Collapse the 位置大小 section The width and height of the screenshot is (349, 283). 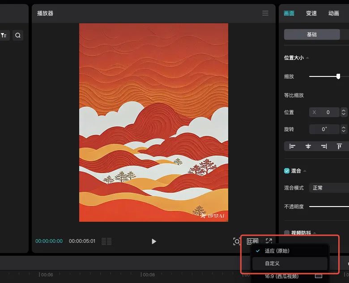[307, 58]
